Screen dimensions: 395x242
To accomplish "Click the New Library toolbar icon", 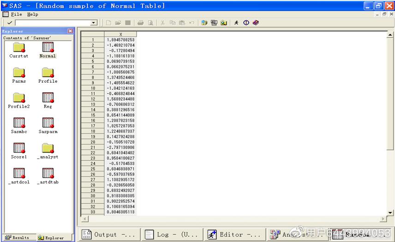I will point(204,23).
